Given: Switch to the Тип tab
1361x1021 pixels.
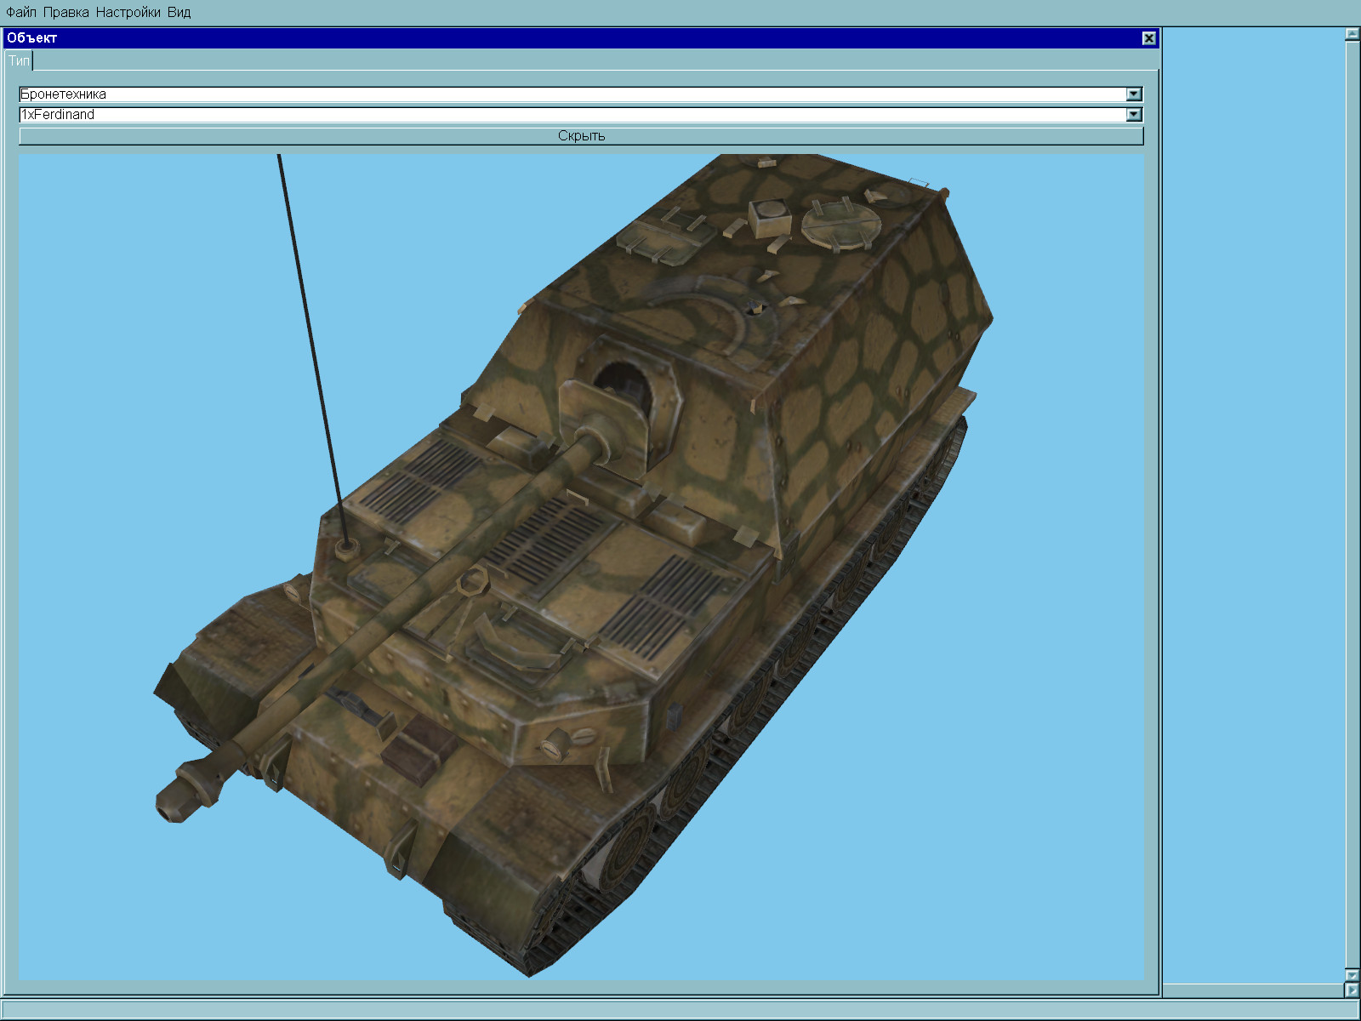Looking at the screenshot, I should [19, 60].
